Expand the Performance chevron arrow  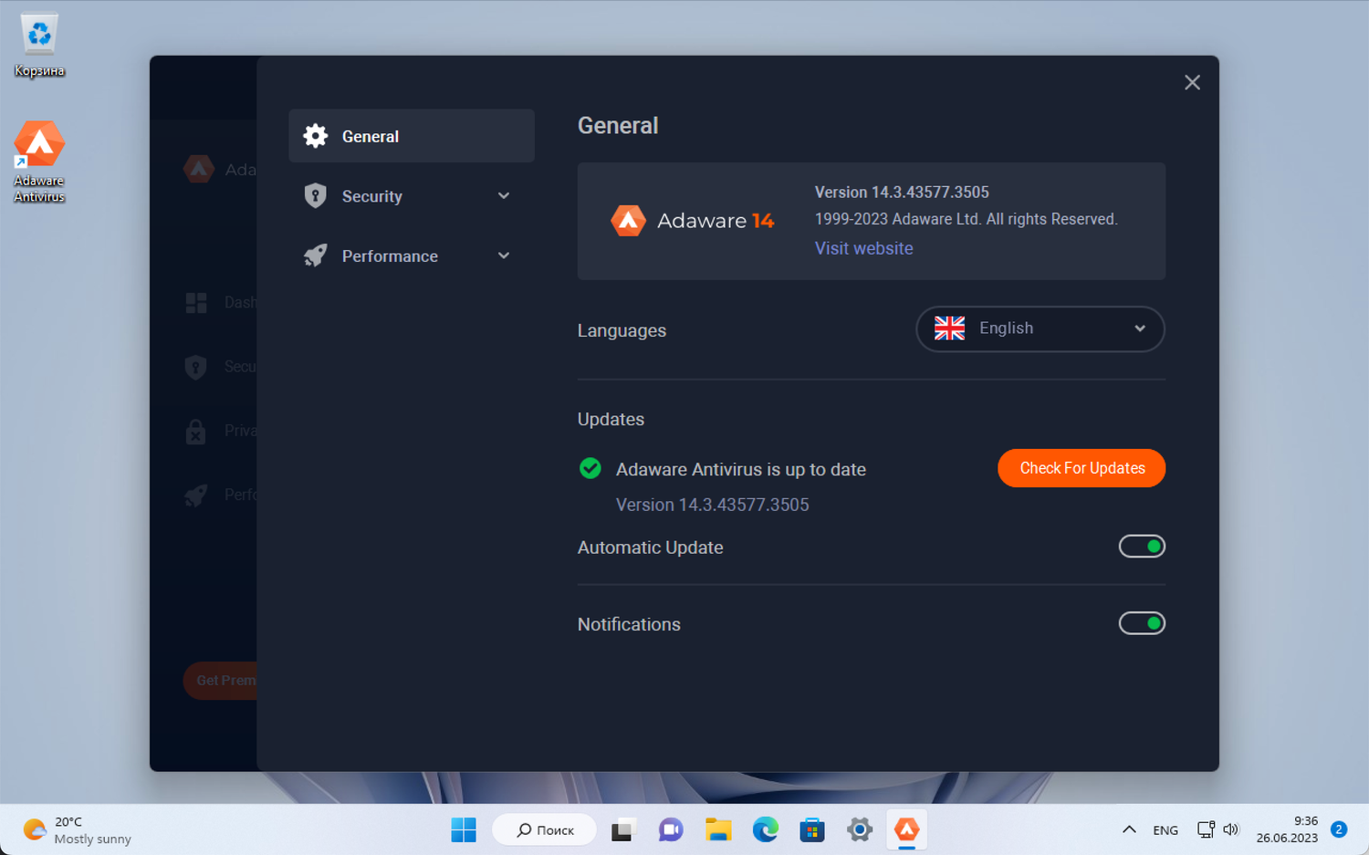point(504,256)
